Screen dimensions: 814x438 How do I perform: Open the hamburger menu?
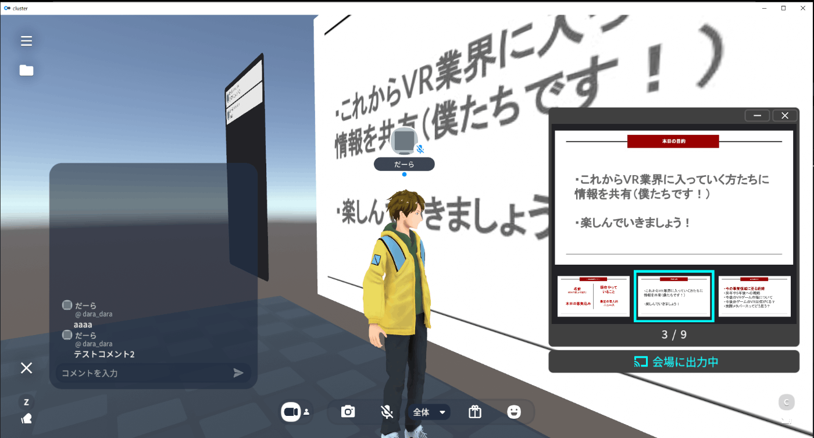pyautogui.click(x=26, y=41)
